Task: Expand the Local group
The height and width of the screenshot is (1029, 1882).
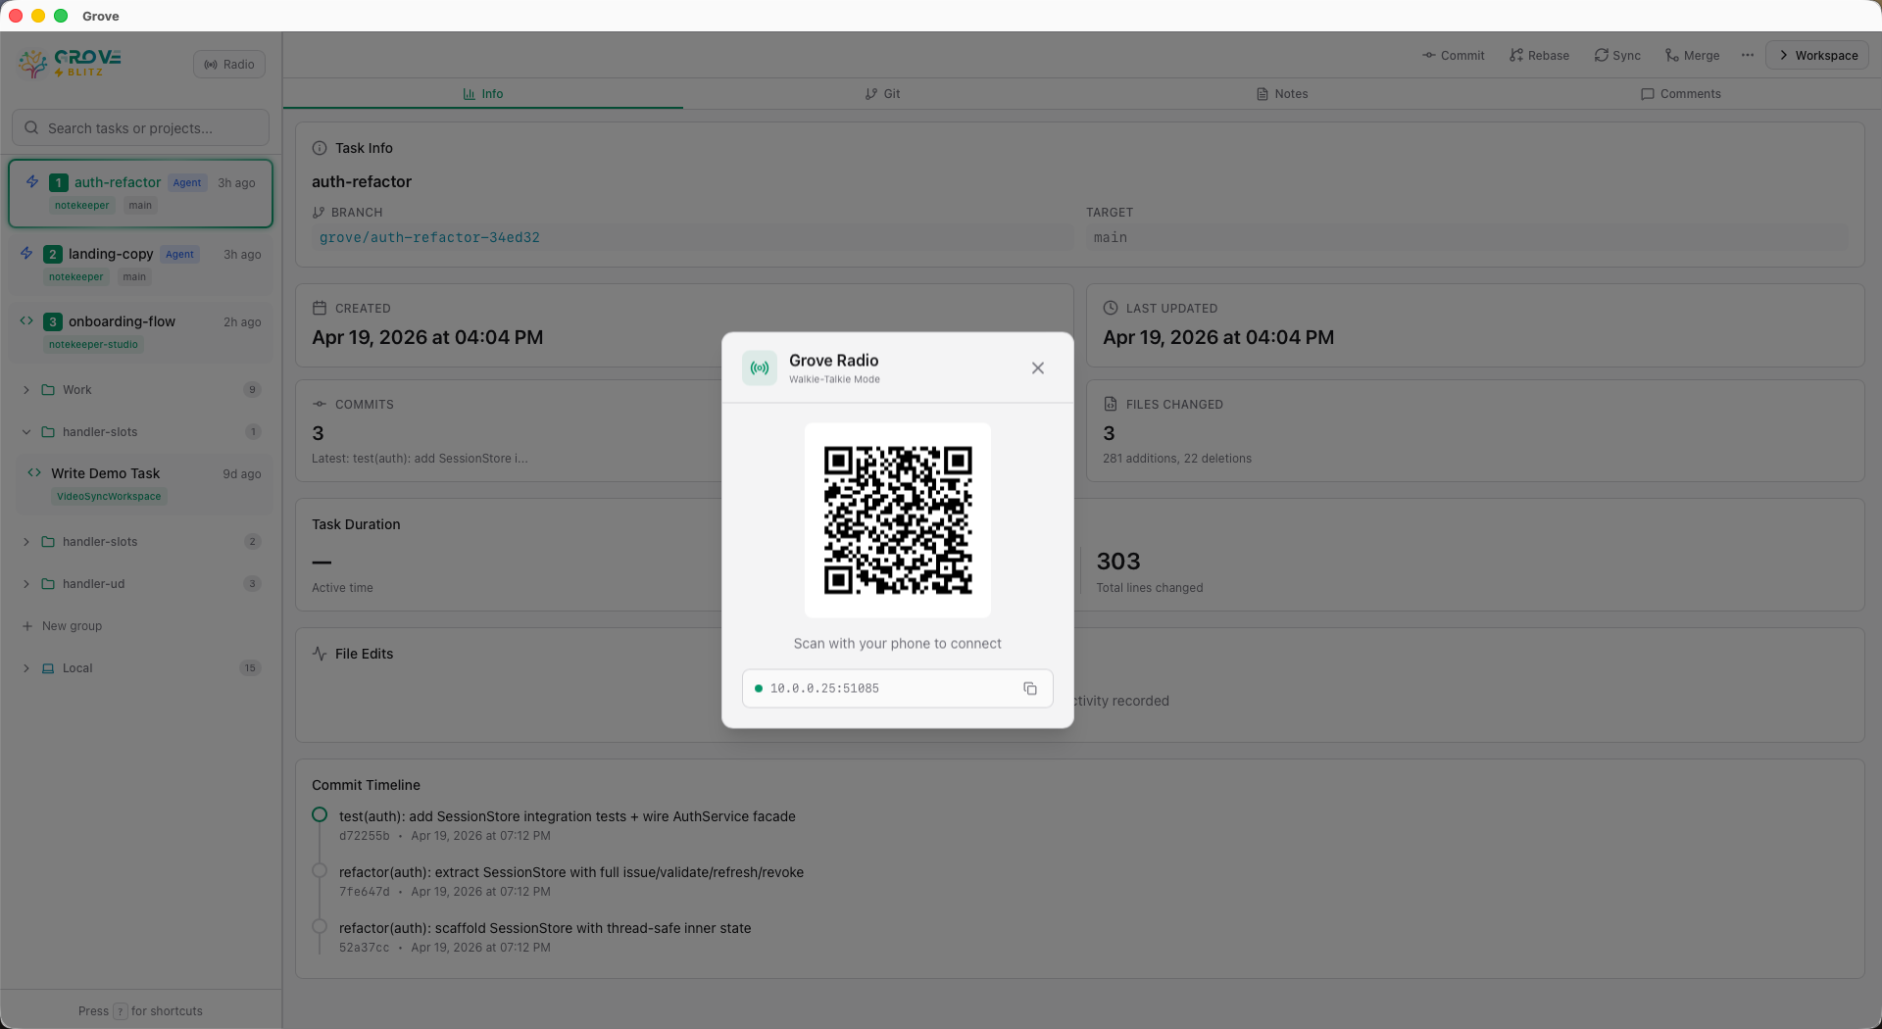Action: click(x=26, y=668)
